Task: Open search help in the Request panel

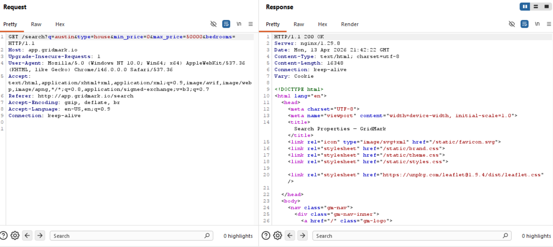Action: click(3, 236)
